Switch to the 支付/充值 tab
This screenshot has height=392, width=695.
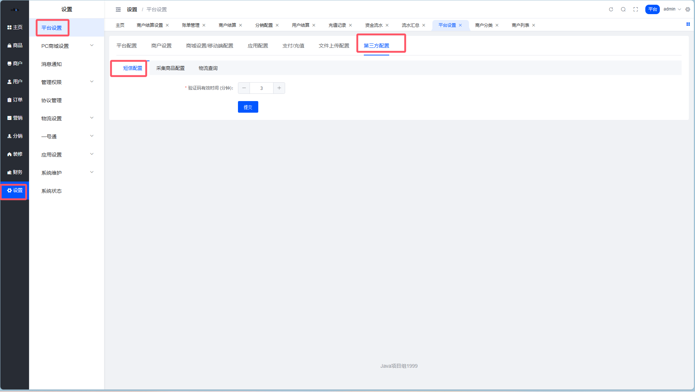click(x=293, y=46)
